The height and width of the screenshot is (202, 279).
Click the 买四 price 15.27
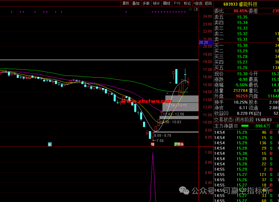(x=242, y=62)
